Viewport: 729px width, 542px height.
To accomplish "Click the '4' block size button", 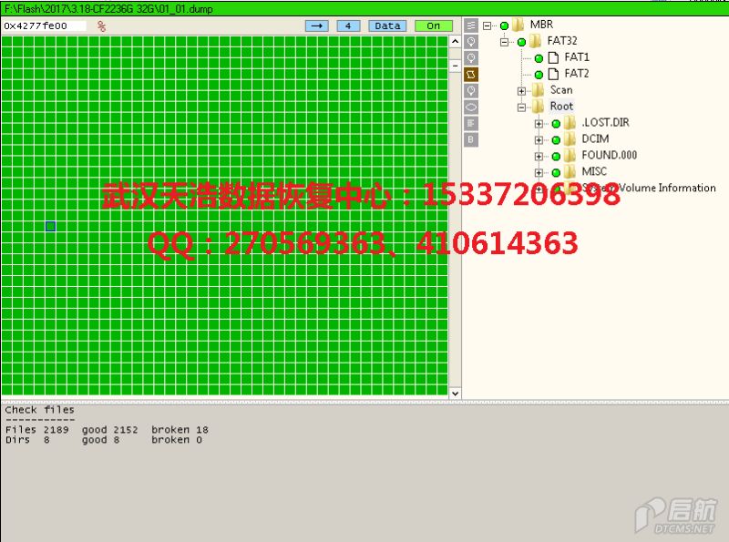I will tap(349, 26).
